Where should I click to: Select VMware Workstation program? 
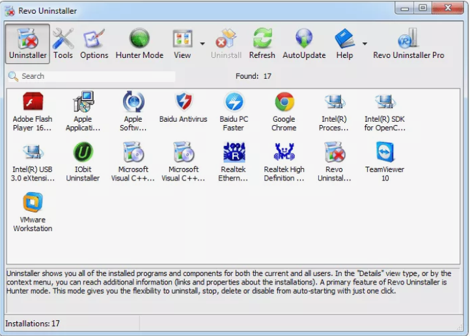click(33, 212)
